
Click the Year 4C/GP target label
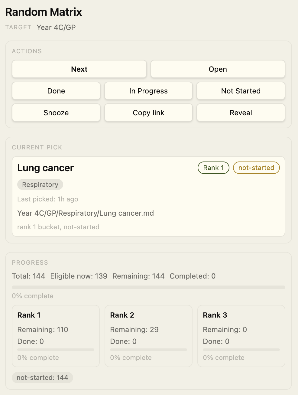click(56, 27)
